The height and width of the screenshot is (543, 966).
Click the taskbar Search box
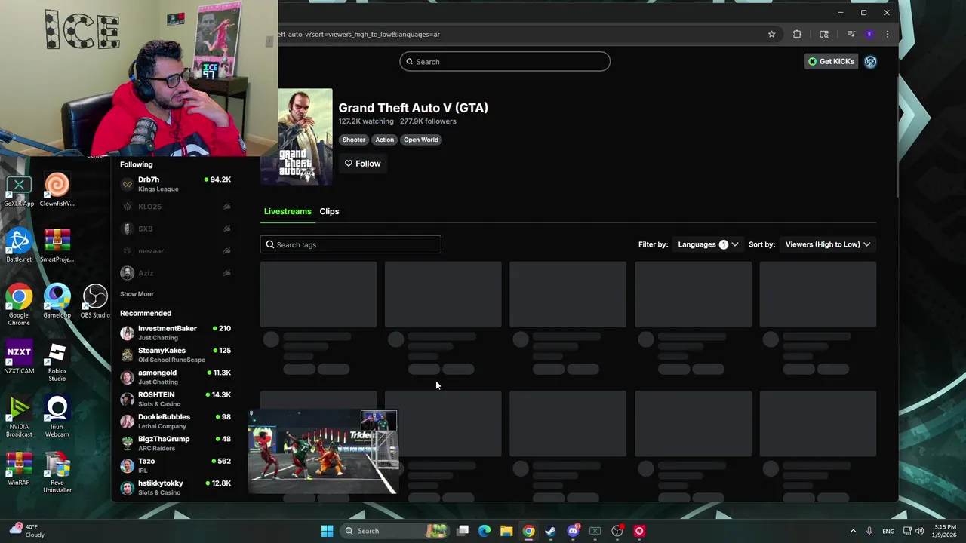click(x=393, y=531)
